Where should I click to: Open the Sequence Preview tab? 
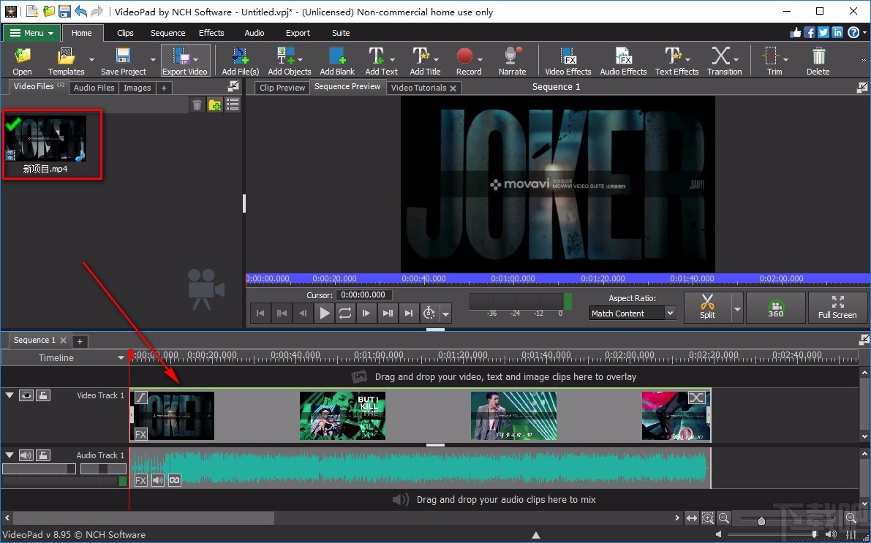pyautogui.click(x=347, y=87)
